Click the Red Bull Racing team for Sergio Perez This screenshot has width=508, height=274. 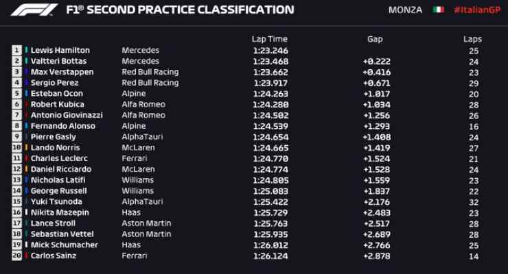(150, 83)
